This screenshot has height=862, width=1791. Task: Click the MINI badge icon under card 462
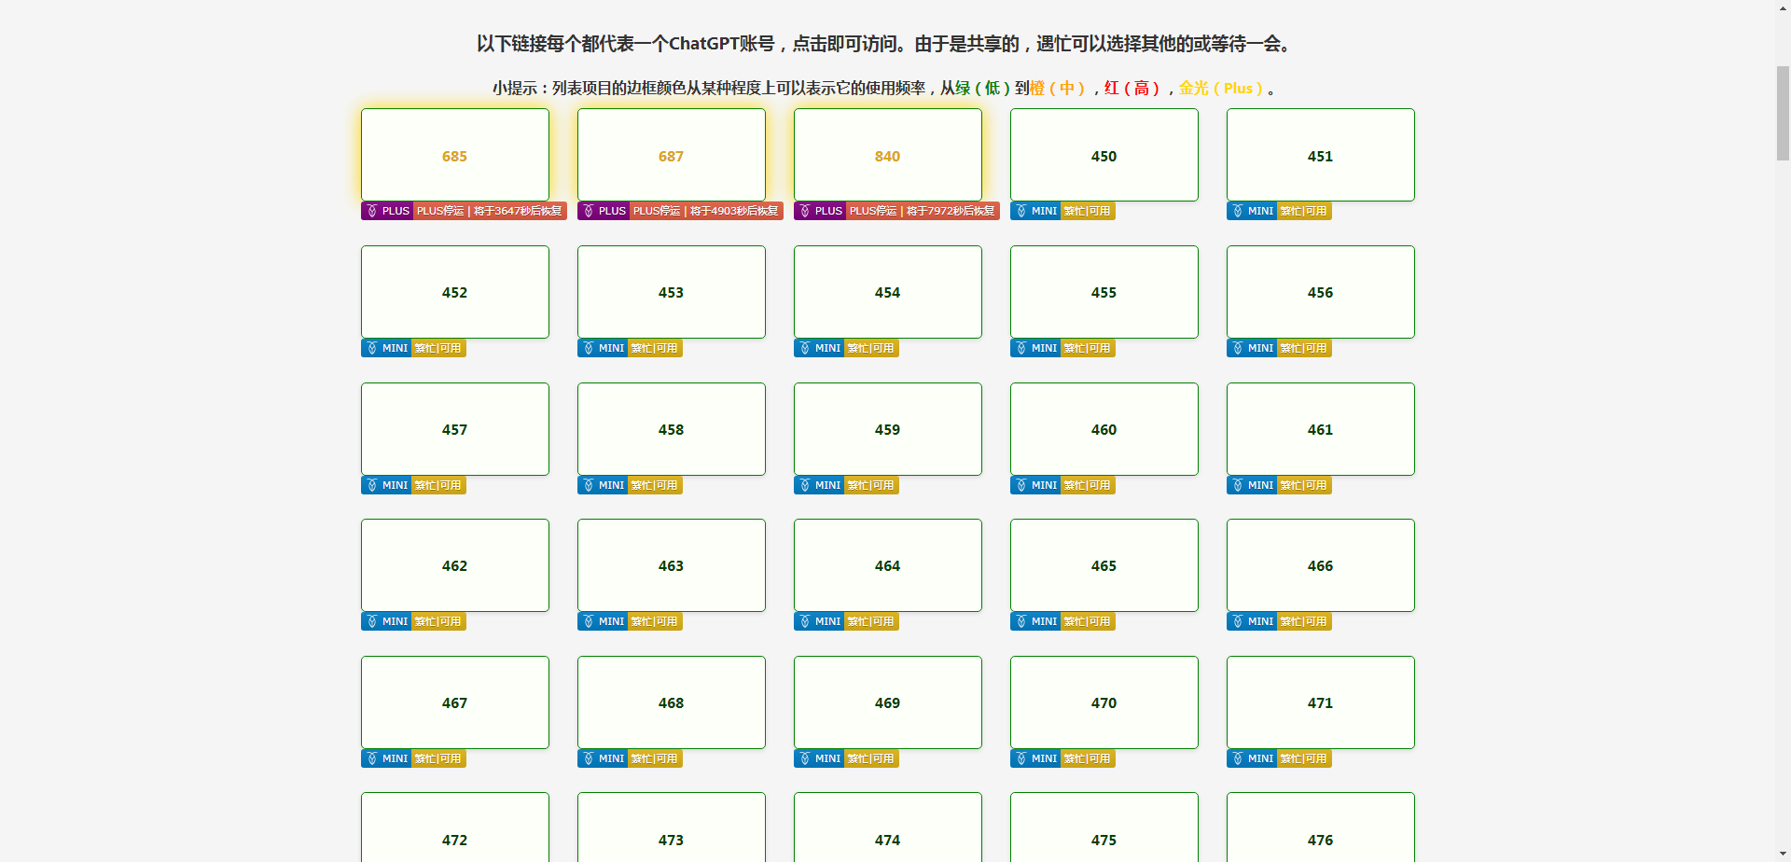pos(372,621)
